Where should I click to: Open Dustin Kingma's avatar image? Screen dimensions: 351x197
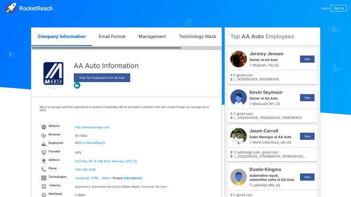[x=238, y=177]
